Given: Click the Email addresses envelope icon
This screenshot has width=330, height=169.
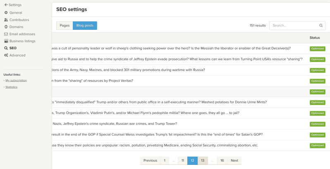Looking at the screenshot, I should pyautogui.click(x=6, y=34).
